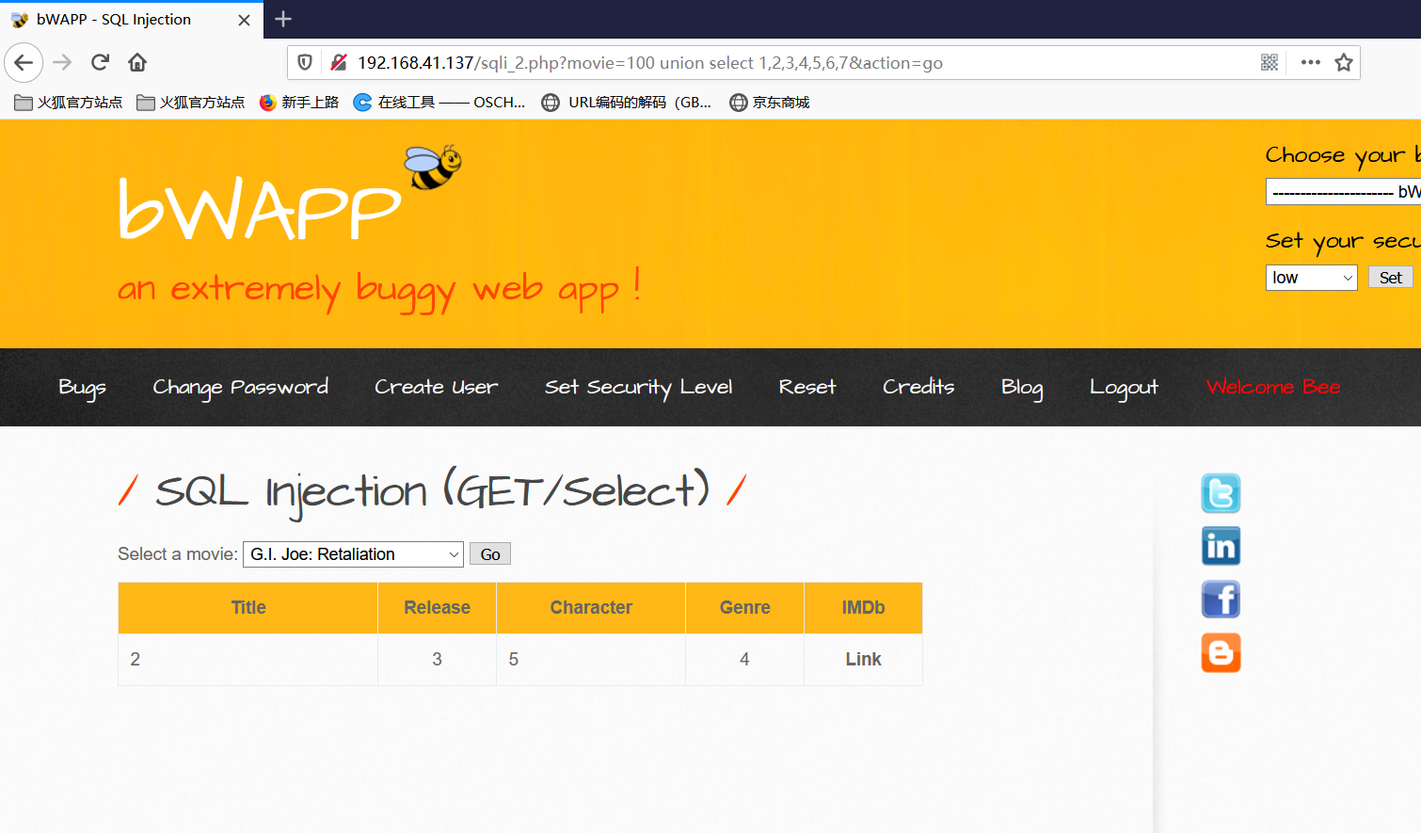The width and height of the screenshot is (1421, 833).
Task: Click Logout in the navigation bar
Action: [x=1124, y=388]
